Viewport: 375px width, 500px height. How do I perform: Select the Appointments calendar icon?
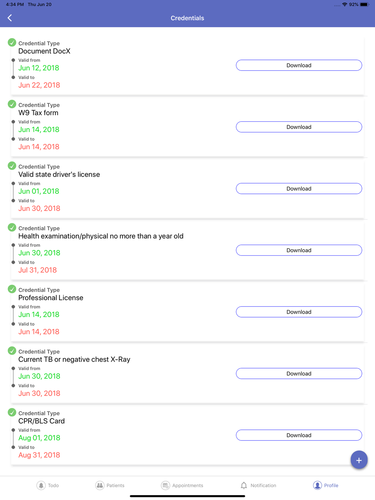click(x=165, y=485)
